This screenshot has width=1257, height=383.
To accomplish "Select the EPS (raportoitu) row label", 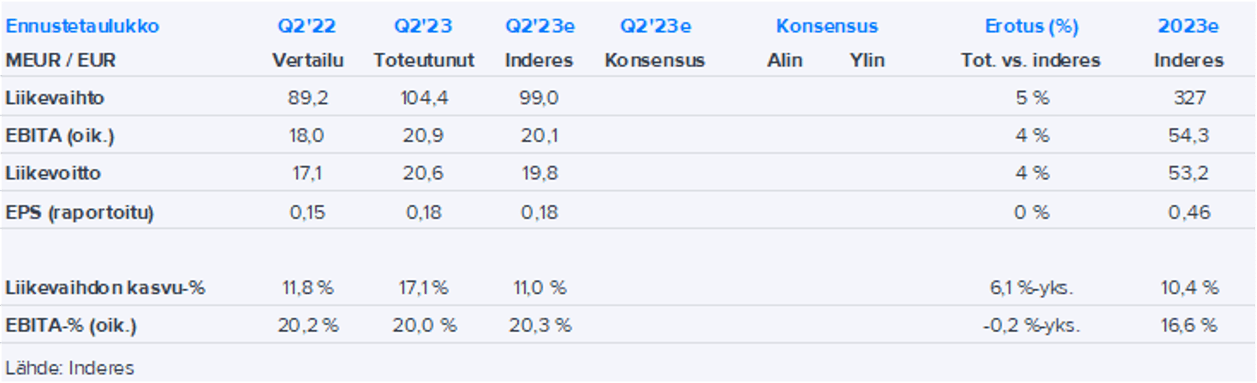I will (x=80, y=213).
